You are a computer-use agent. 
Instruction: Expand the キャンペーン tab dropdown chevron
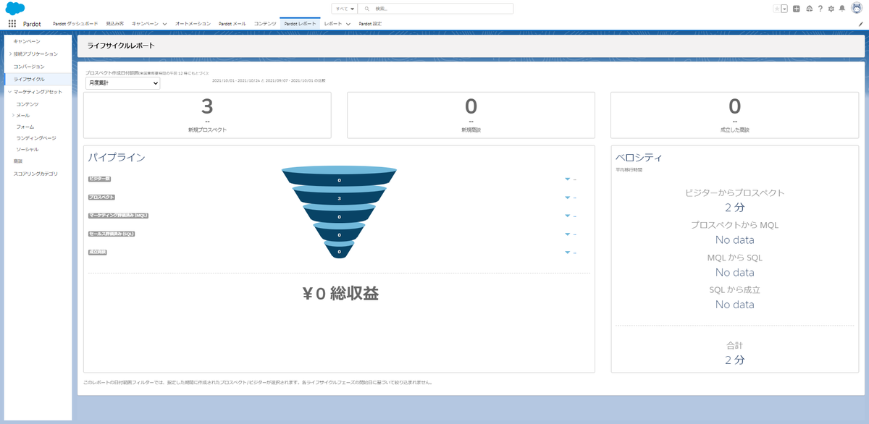point(165,24)
